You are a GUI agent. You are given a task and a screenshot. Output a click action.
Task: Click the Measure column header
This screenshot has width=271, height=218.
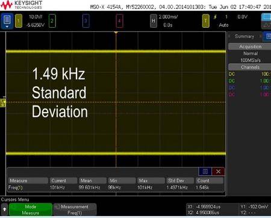click(28, 181)
